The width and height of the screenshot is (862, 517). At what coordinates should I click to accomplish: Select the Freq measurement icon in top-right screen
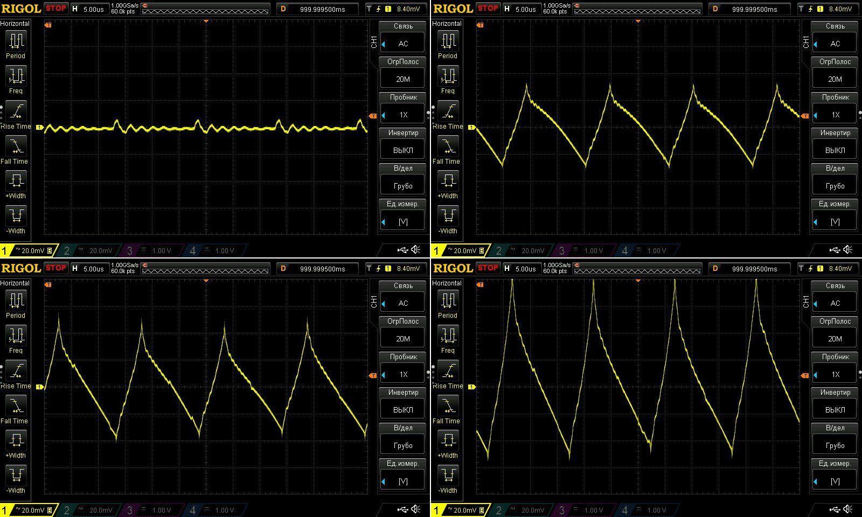pos(448,76)
